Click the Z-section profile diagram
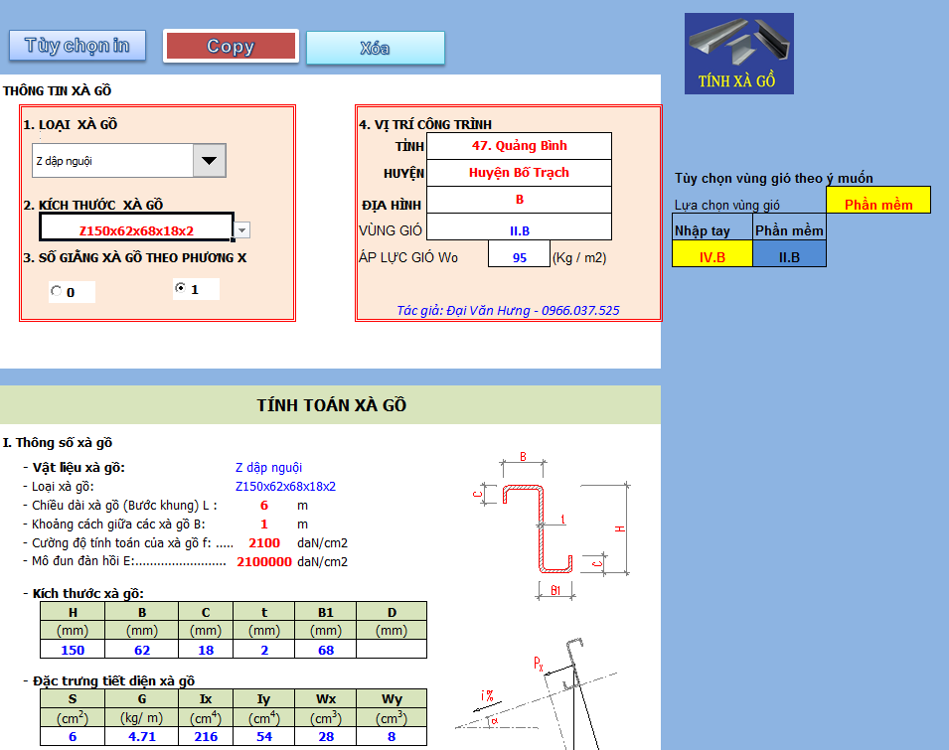Screen dimensions: 949x750 click(x=552, y=525)
